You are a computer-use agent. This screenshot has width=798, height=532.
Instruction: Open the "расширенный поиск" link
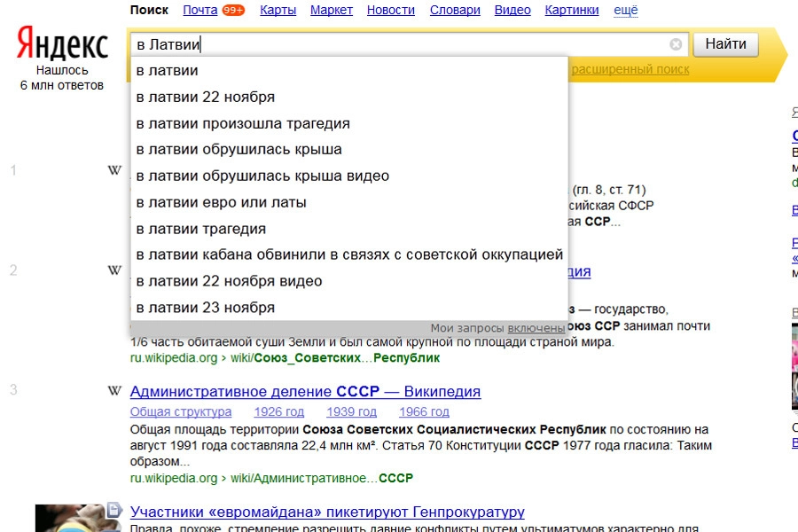click(630, 69)
